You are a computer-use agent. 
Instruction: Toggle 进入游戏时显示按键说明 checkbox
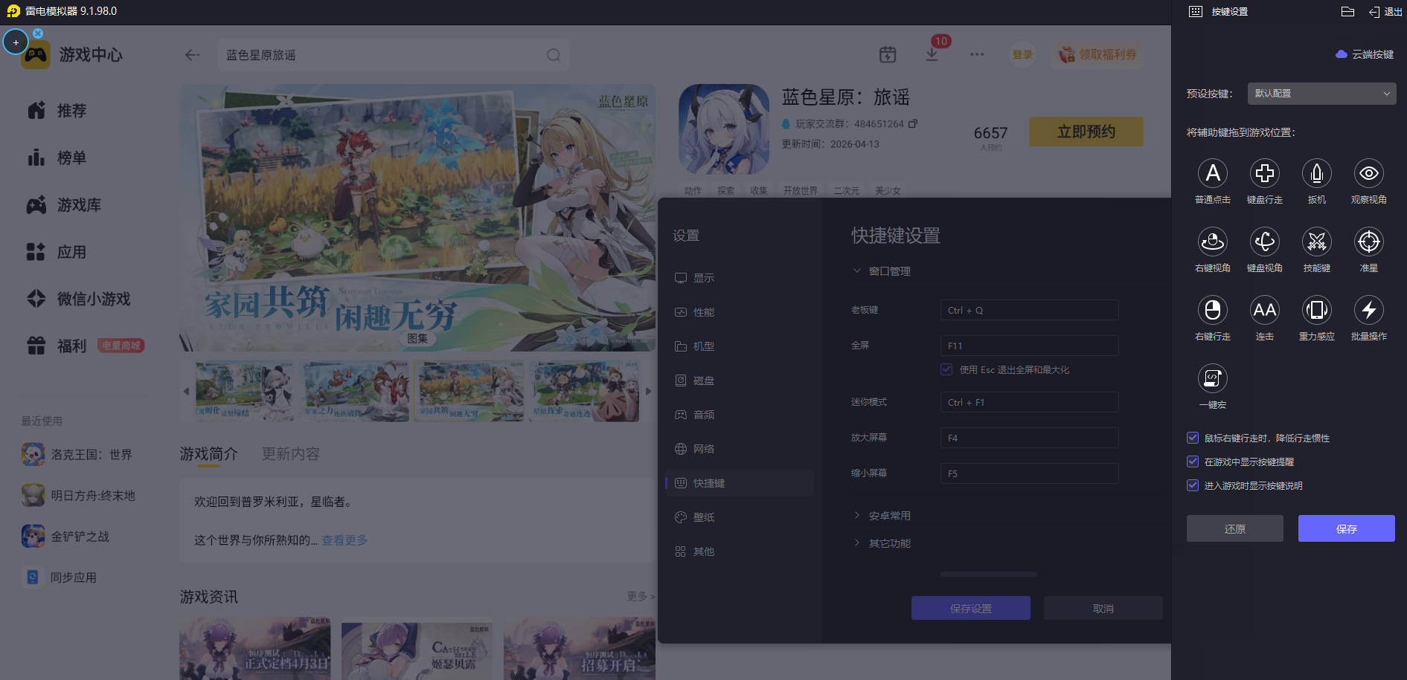point(1193,485)
